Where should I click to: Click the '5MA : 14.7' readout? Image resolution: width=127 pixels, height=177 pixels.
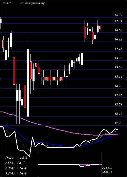click(15, 163)
